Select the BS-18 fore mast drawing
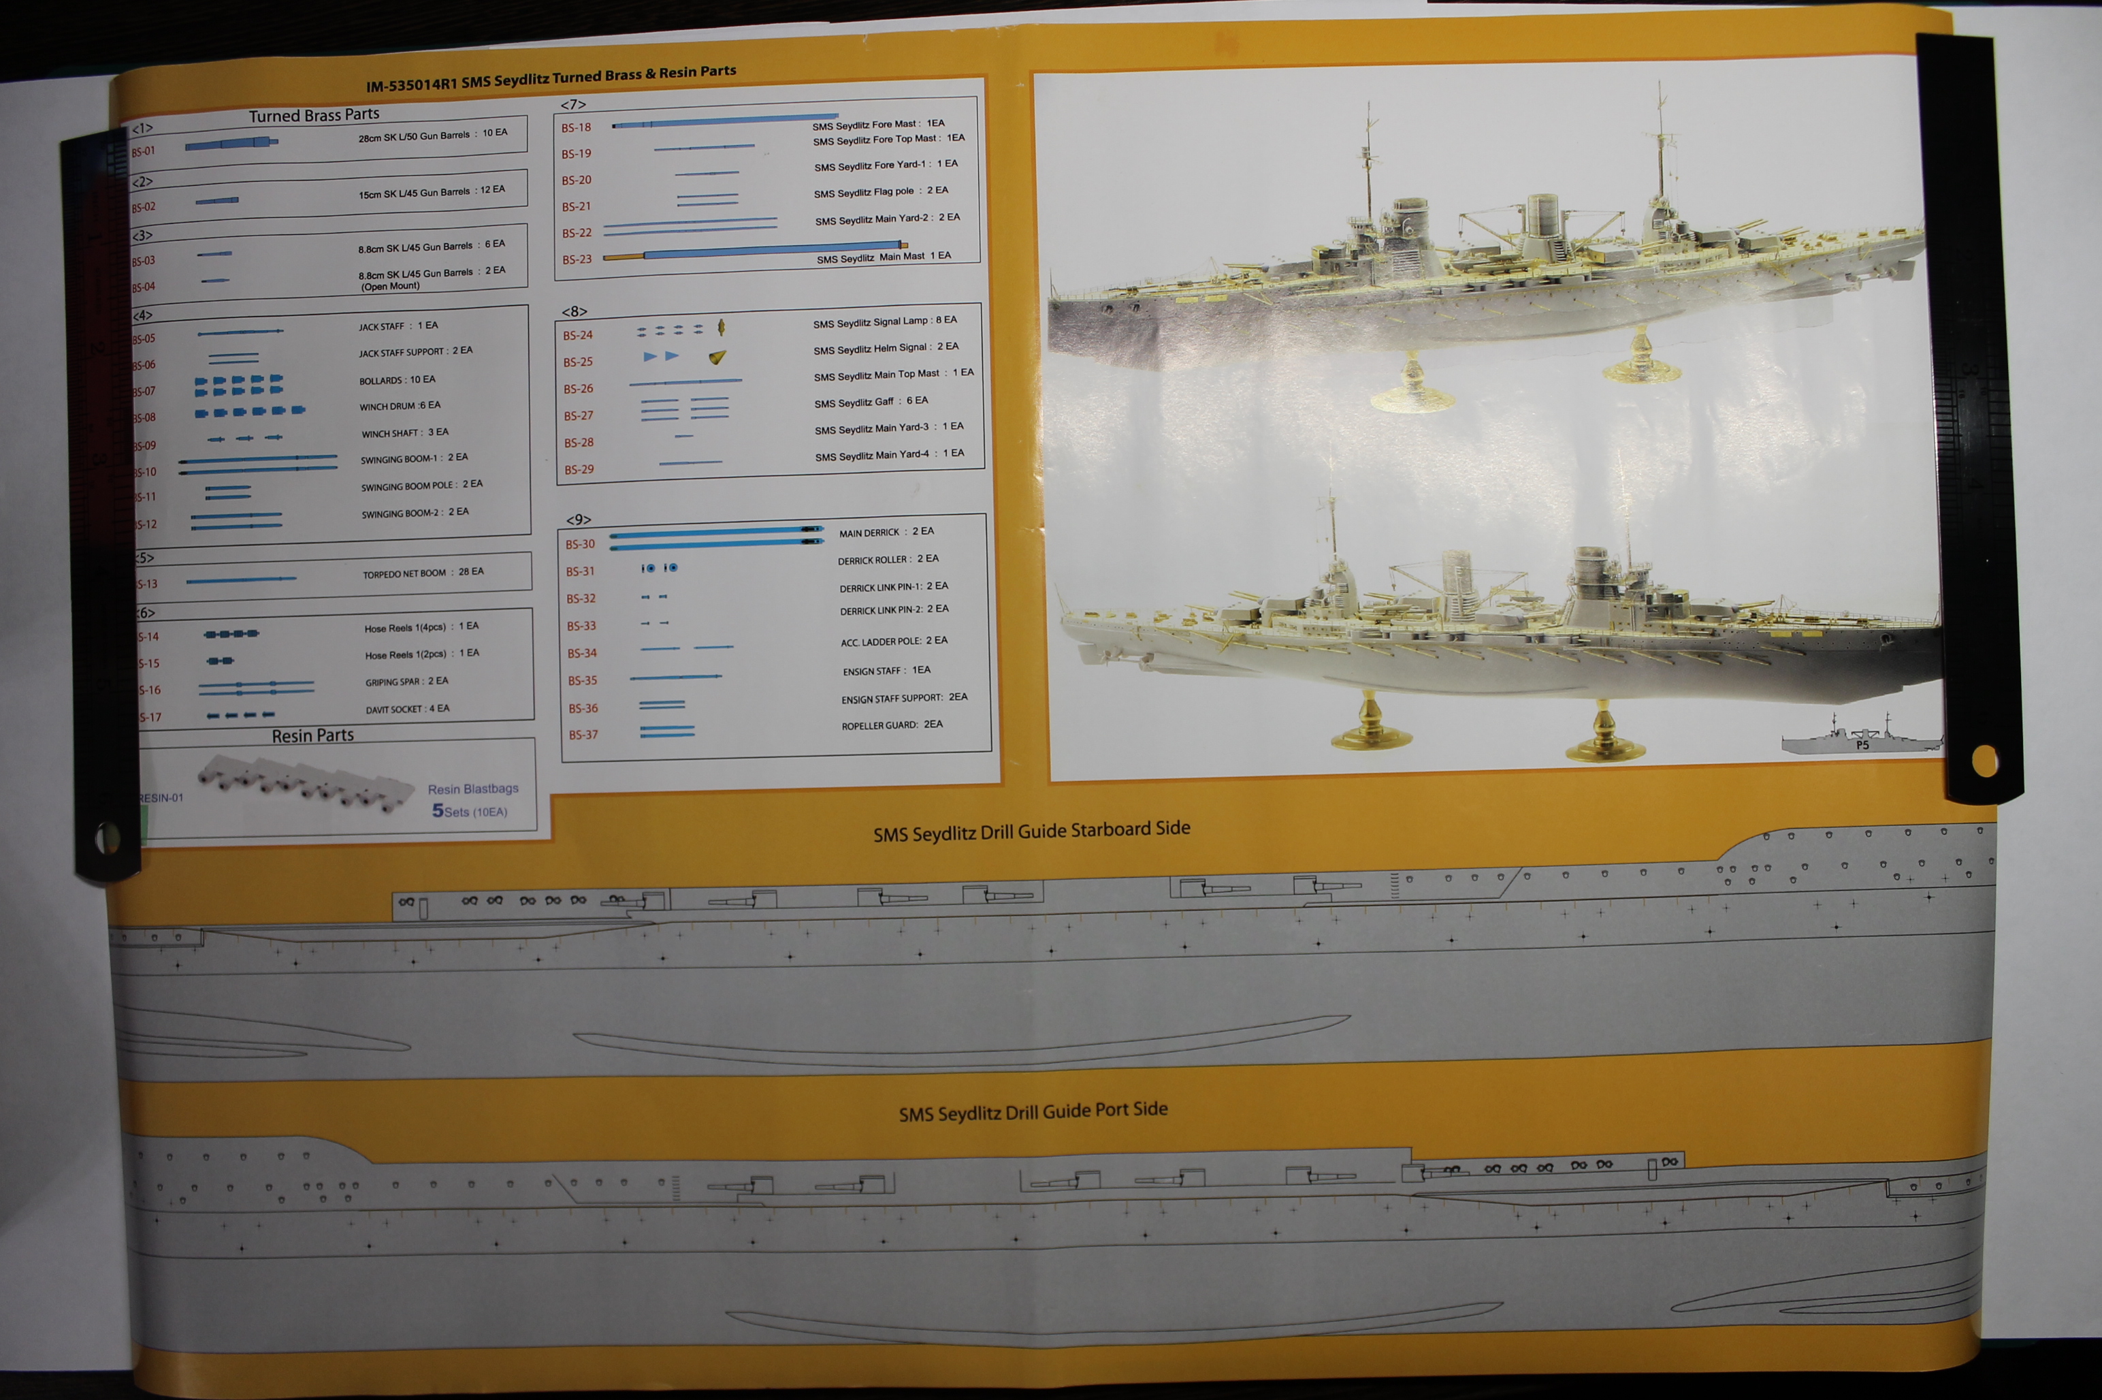This screenshot has width=2102, height=1400. click(x=725, y=120)
